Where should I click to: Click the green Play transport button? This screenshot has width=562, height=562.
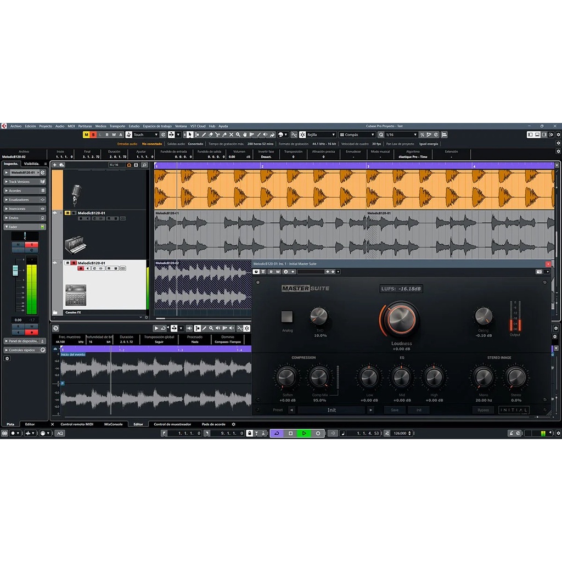click(304, 433)
